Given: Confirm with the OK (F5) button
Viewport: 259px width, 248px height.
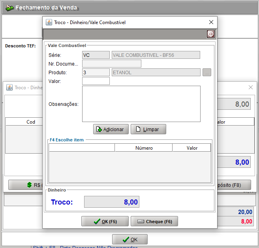Looking at the screenshot, I should coord(105,222).
